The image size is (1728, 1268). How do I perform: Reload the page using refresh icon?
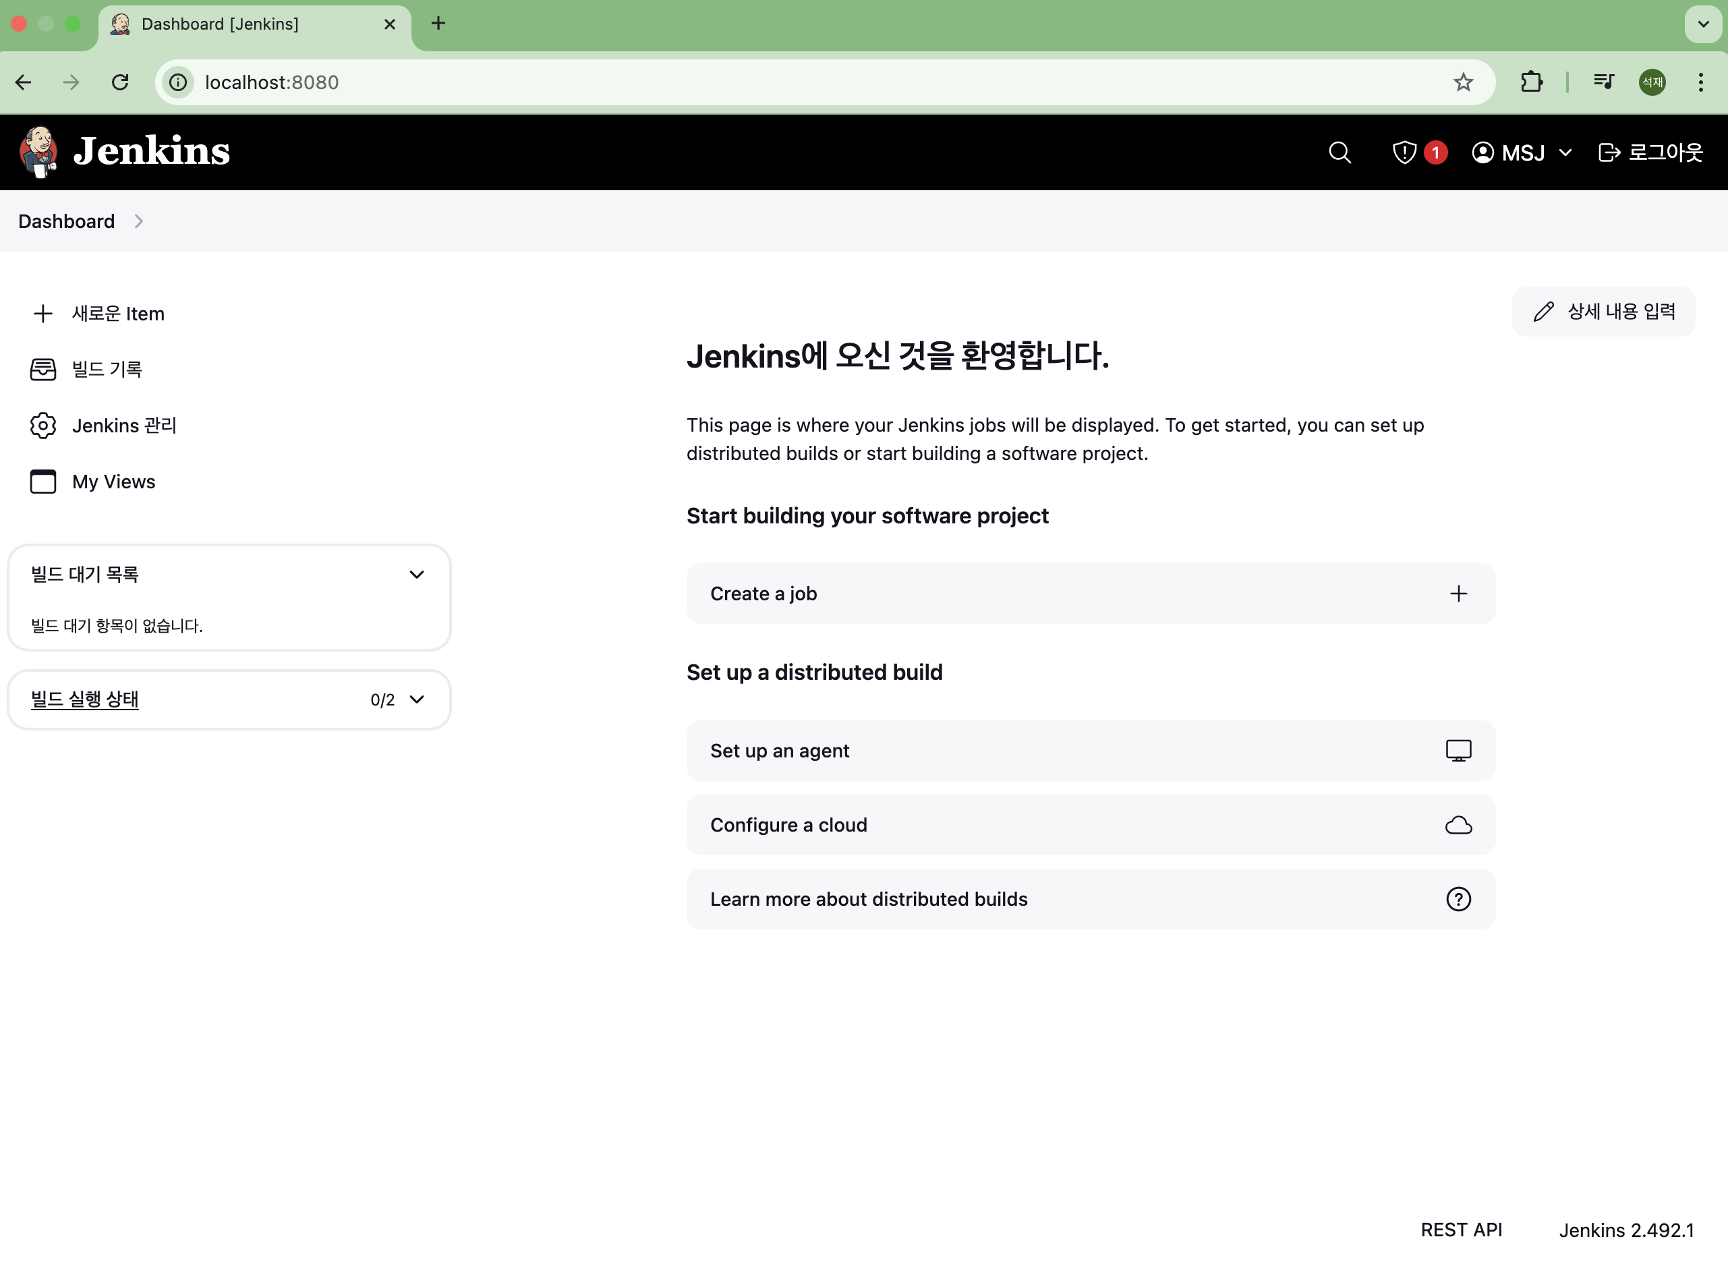120,82
